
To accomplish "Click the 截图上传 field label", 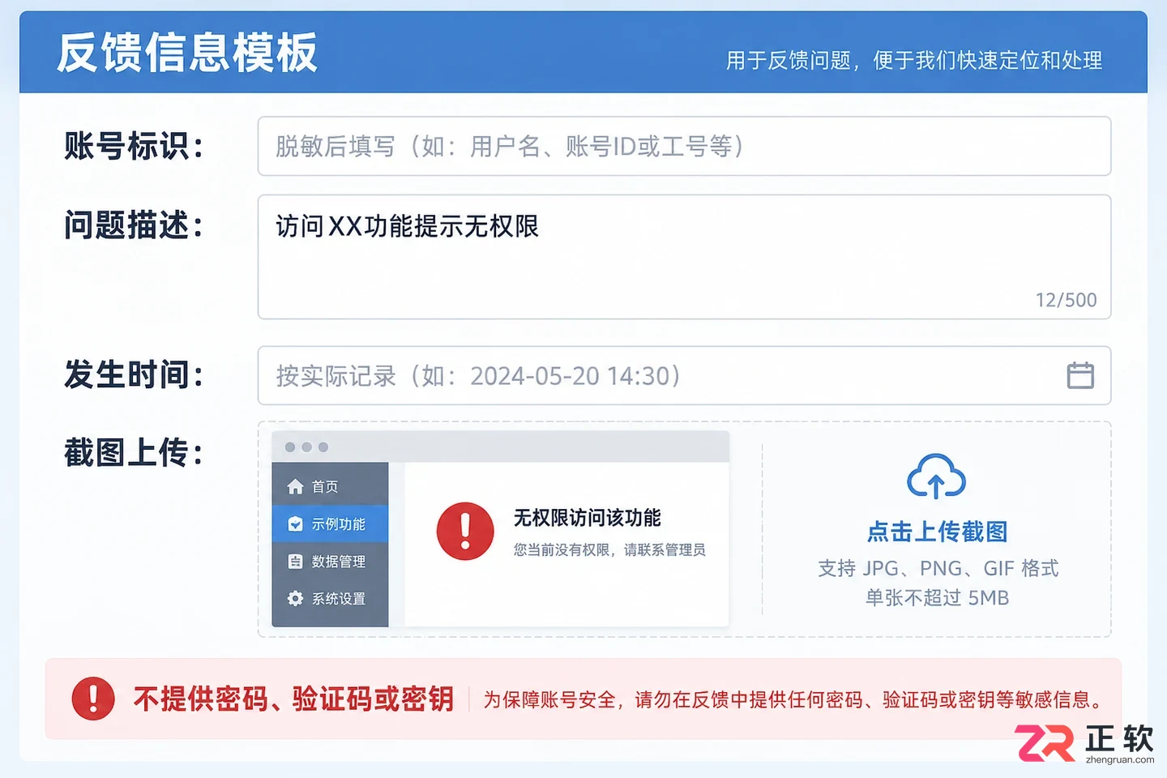I will click(x=134, y=452).
